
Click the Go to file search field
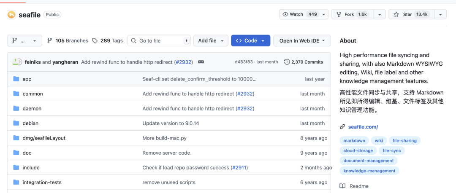[x=159, y=40]
